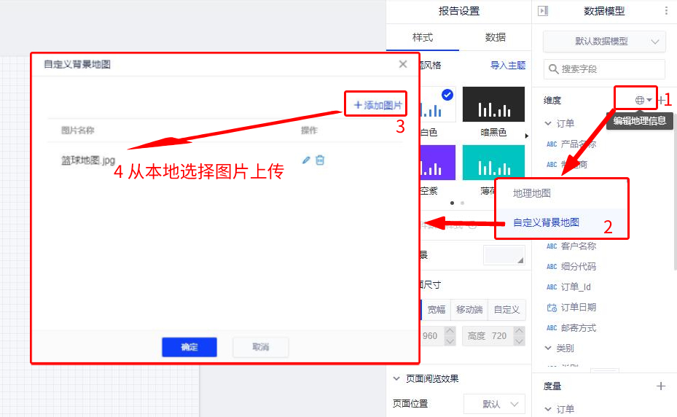Select 自定义背景地图 from the popup menu
Screen dimensions: 677x417
pyautogui.click(x=546, y=222)
